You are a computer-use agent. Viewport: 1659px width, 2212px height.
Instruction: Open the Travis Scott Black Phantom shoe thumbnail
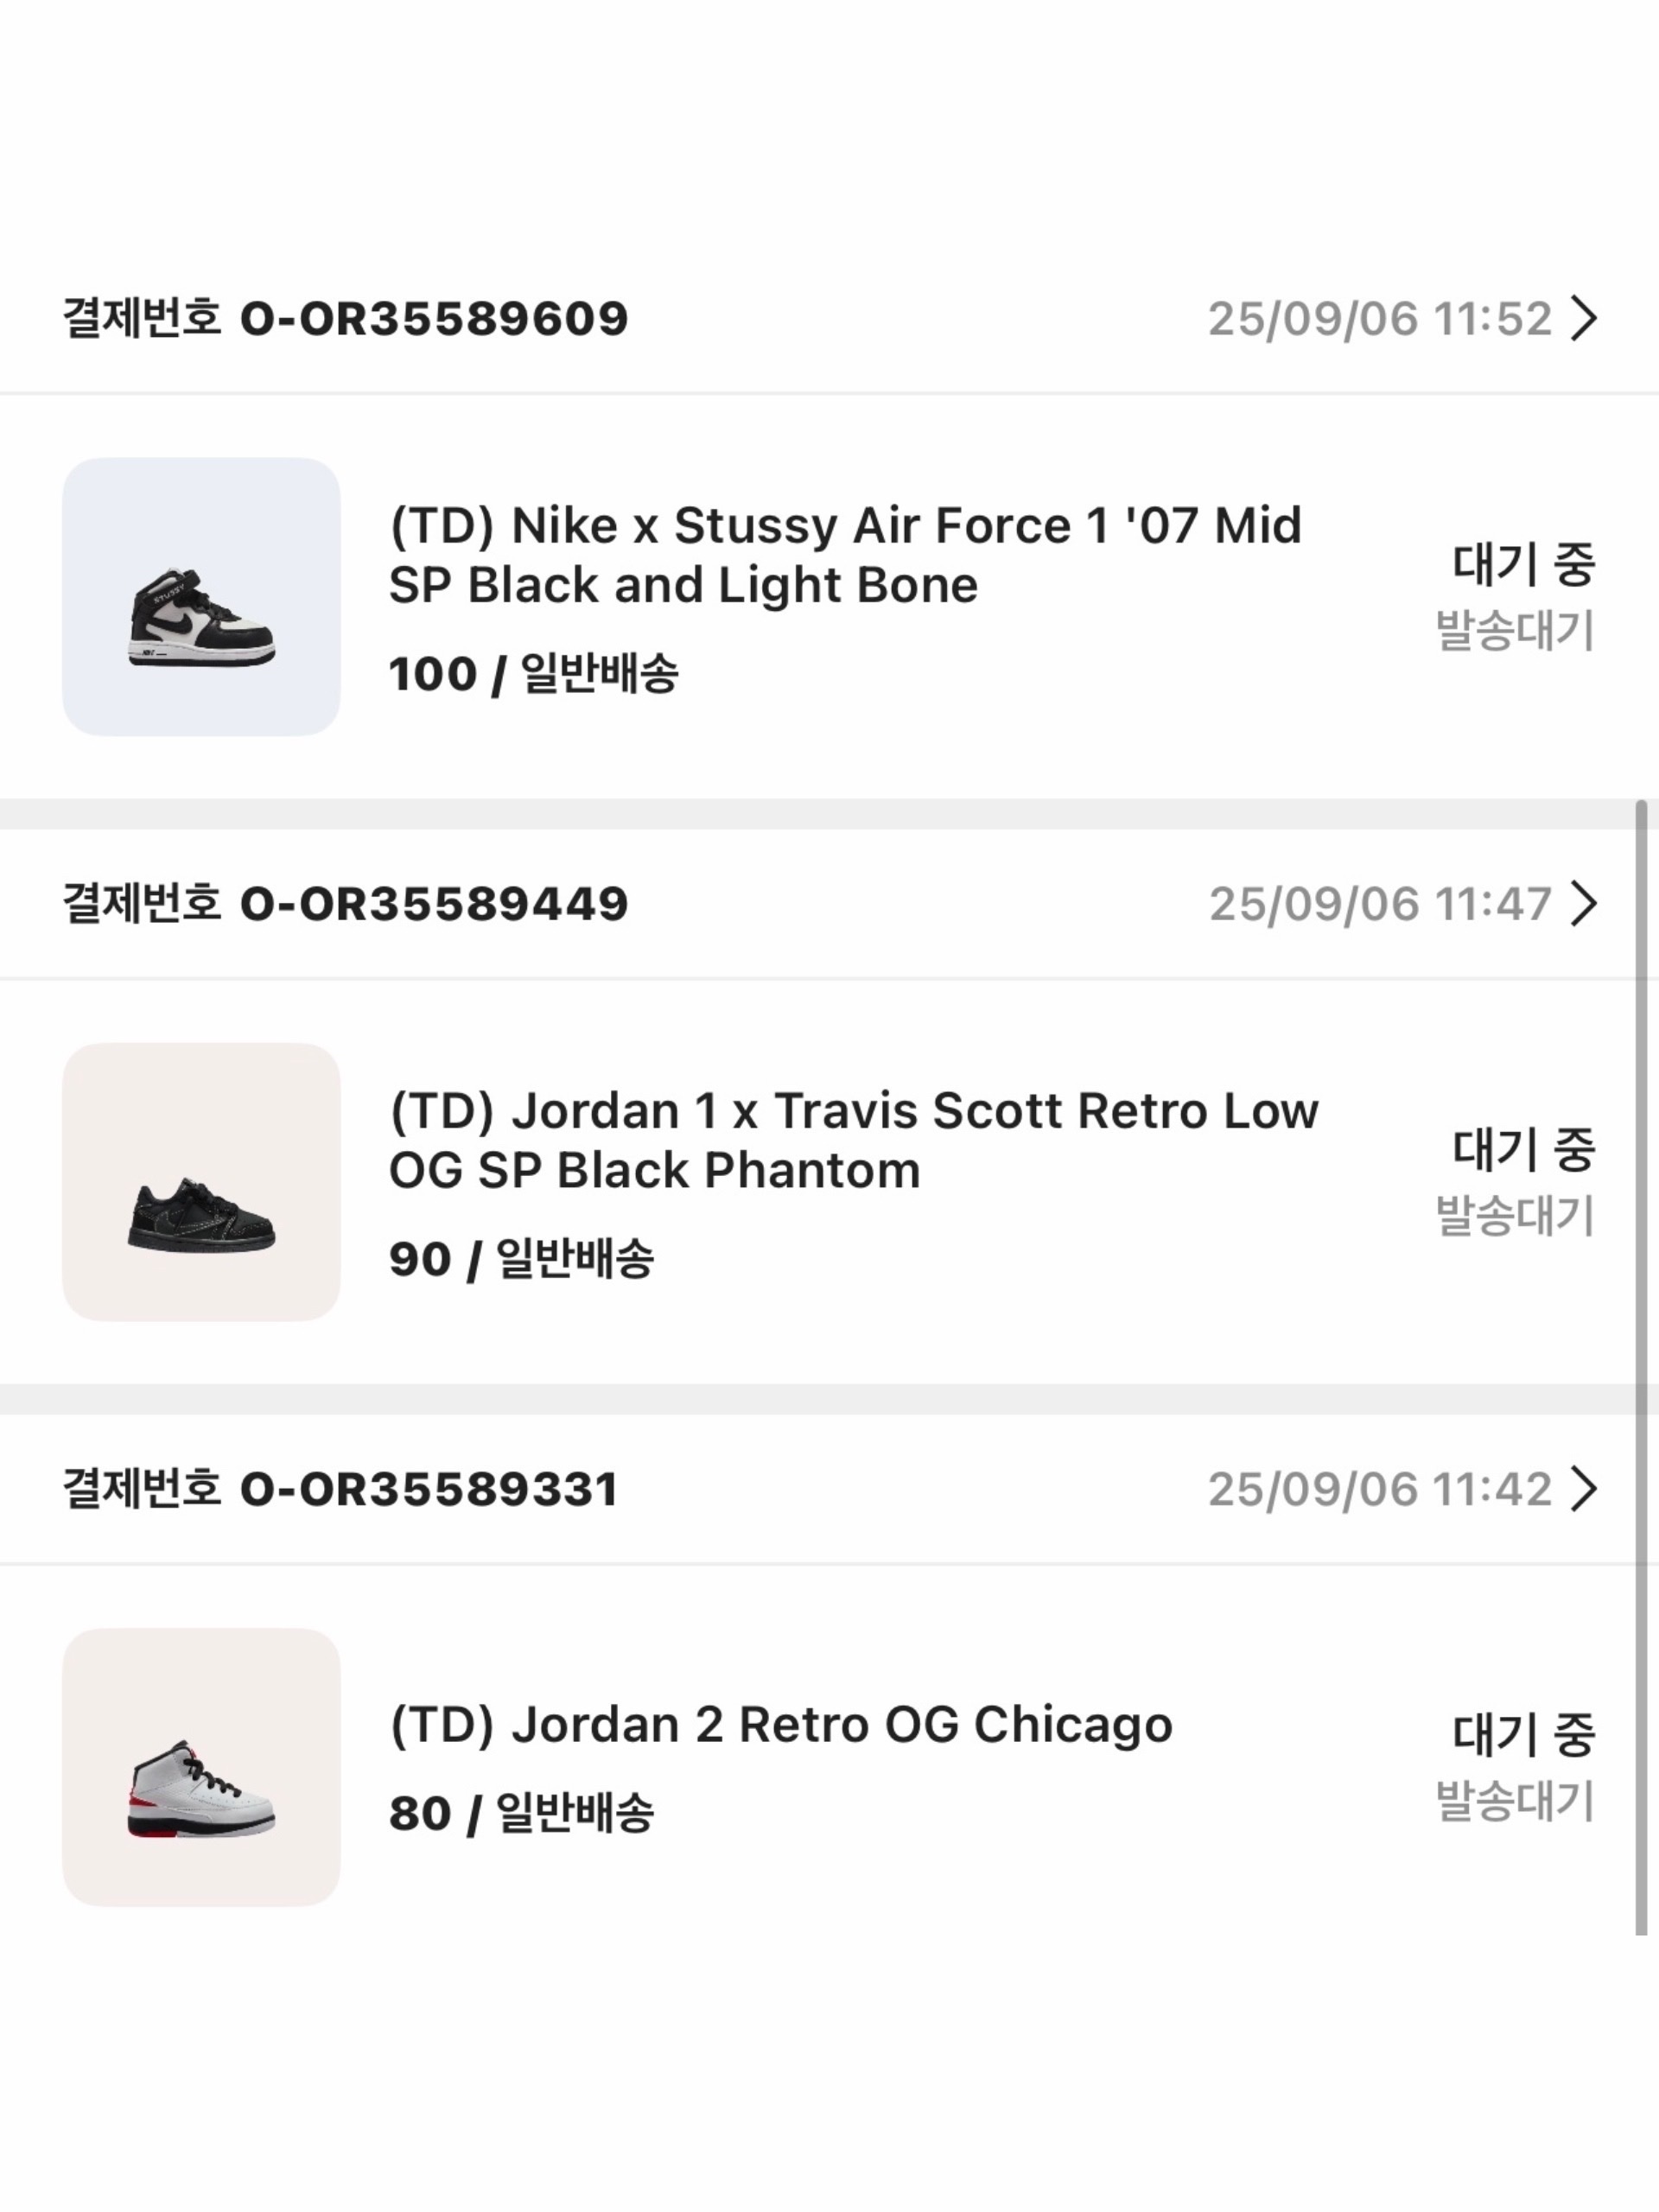(201, 1181)
